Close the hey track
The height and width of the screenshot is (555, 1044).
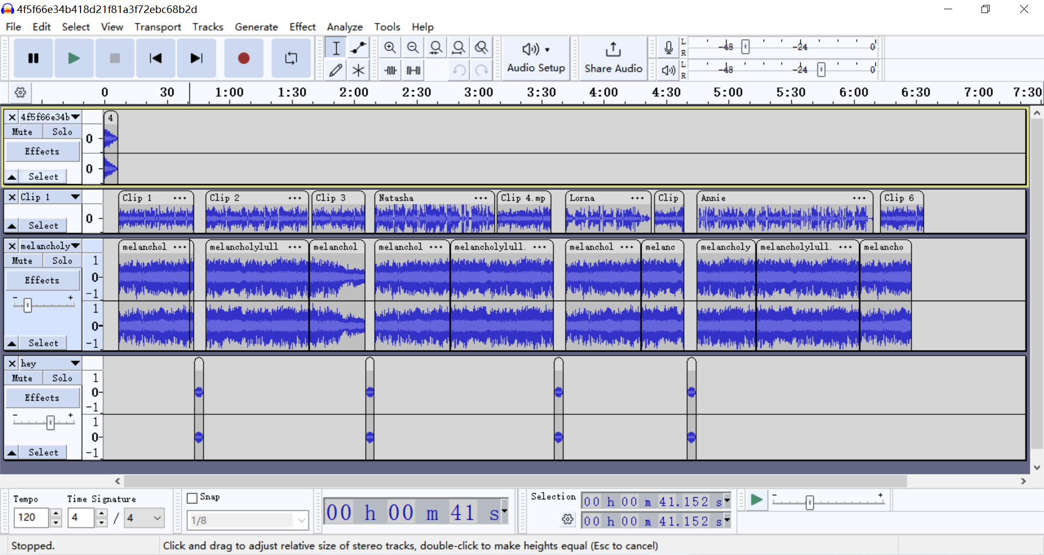pyautogui.click(x=12, y=363)
